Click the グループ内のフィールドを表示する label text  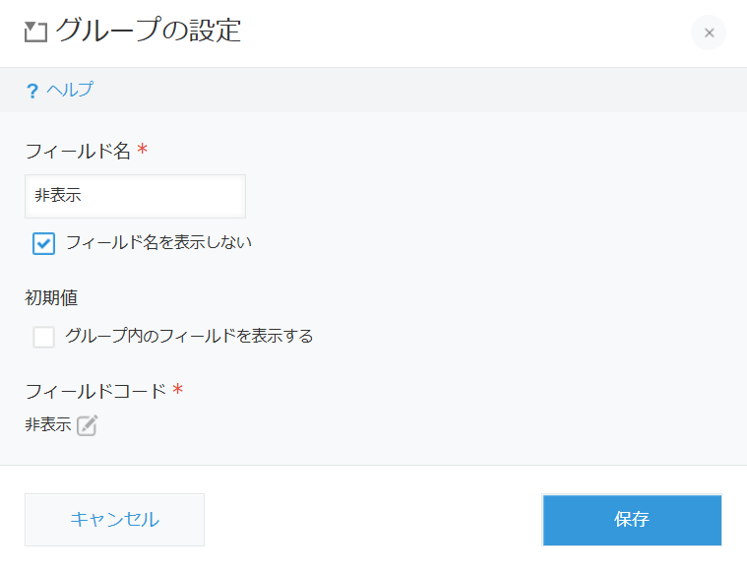(x=189, y=336)
